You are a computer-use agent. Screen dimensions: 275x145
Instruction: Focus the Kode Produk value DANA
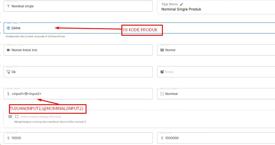click(16, 28)
